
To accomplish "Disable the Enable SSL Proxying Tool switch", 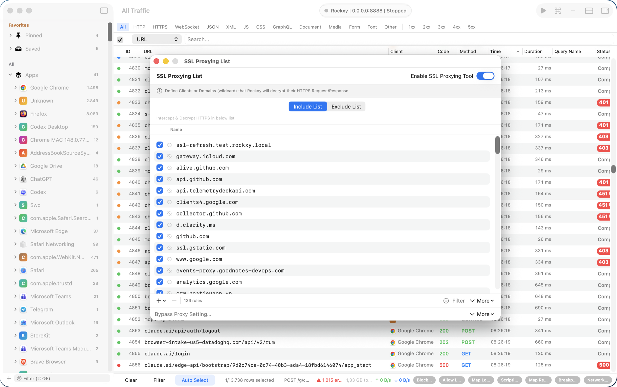I will (x=485, y=76).
